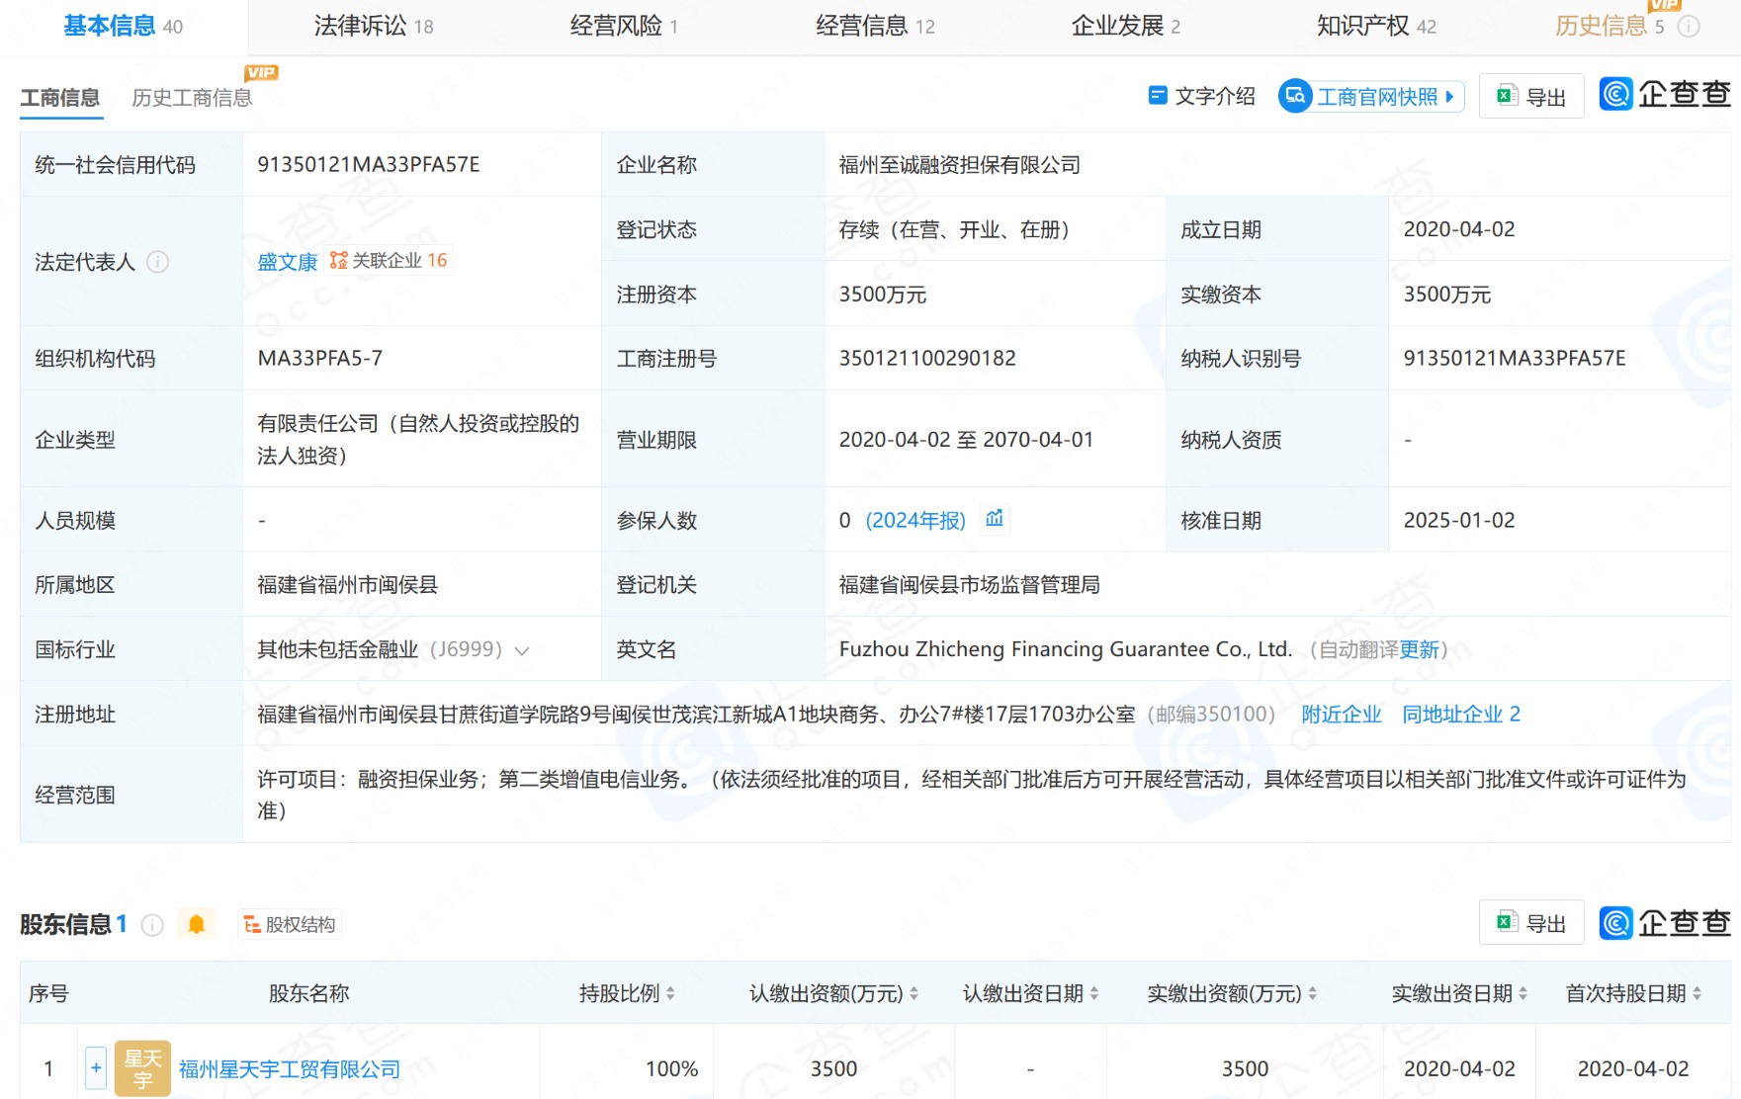Screen dimensions: 1741x1099
Task: Export shareholder list with 导出 button
Action: coord(1531,922)
